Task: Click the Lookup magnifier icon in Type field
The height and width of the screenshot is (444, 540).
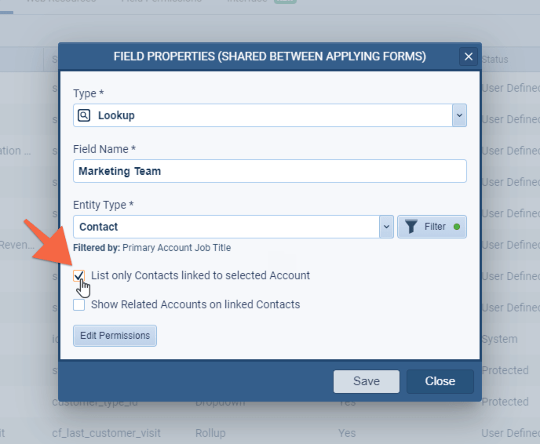Action: coord(84,115)
